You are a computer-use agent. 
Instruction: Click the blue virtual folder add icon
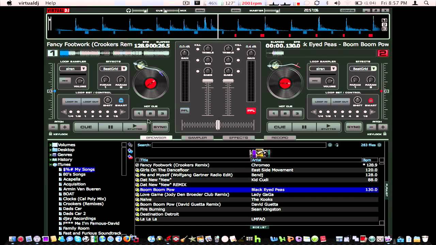coord(130,151)
